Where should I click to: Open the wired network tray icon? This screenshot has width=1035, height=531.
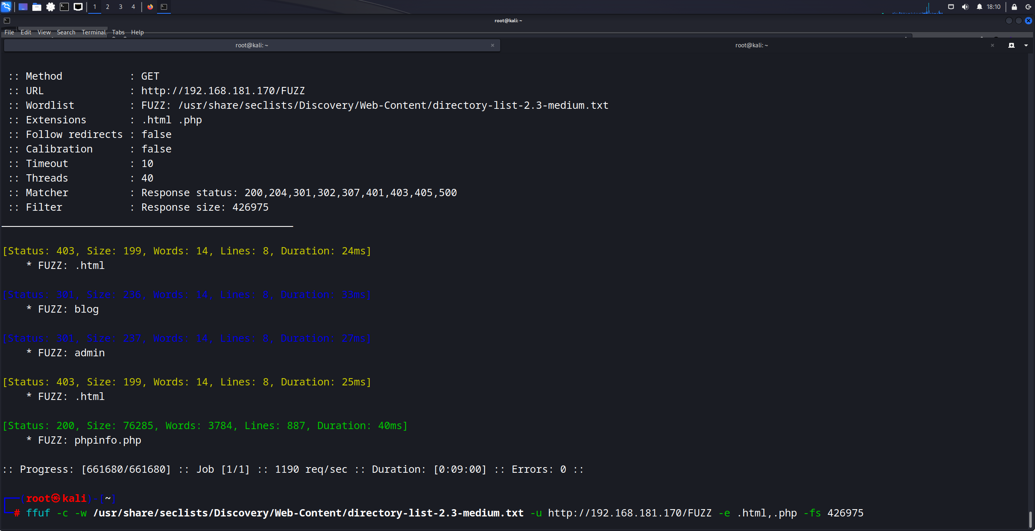point(951,7)
